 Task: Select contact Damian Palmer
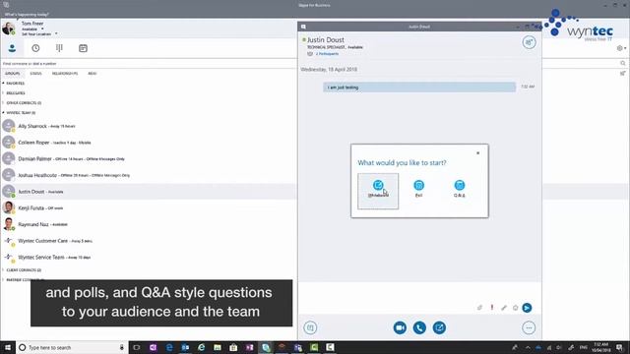coord(149,159)
